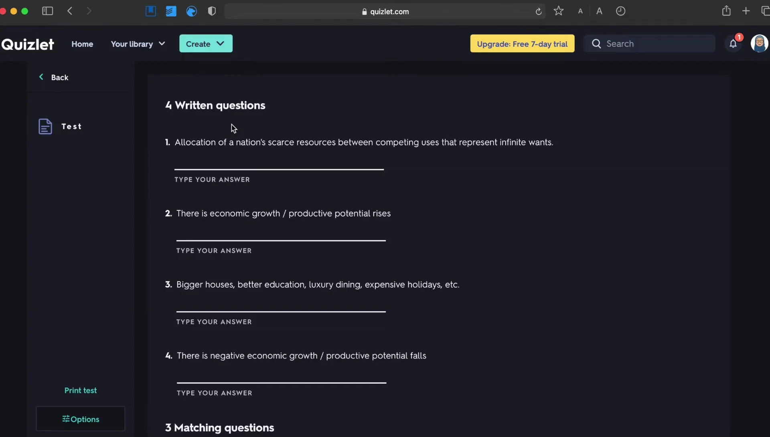770x437 pixels.
Task: Click the answer field for question 1
Action: pyautogui.click(x=279, y=164)
